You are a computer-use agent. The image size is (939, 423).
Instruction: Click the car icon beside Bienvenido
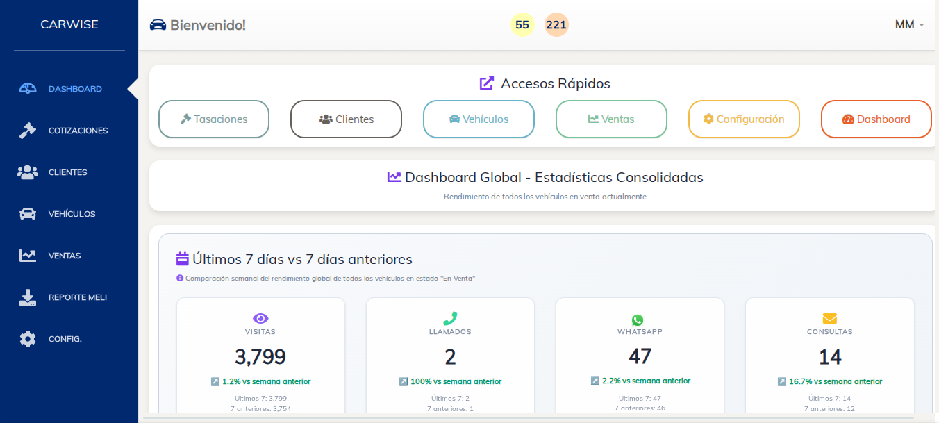159,24
